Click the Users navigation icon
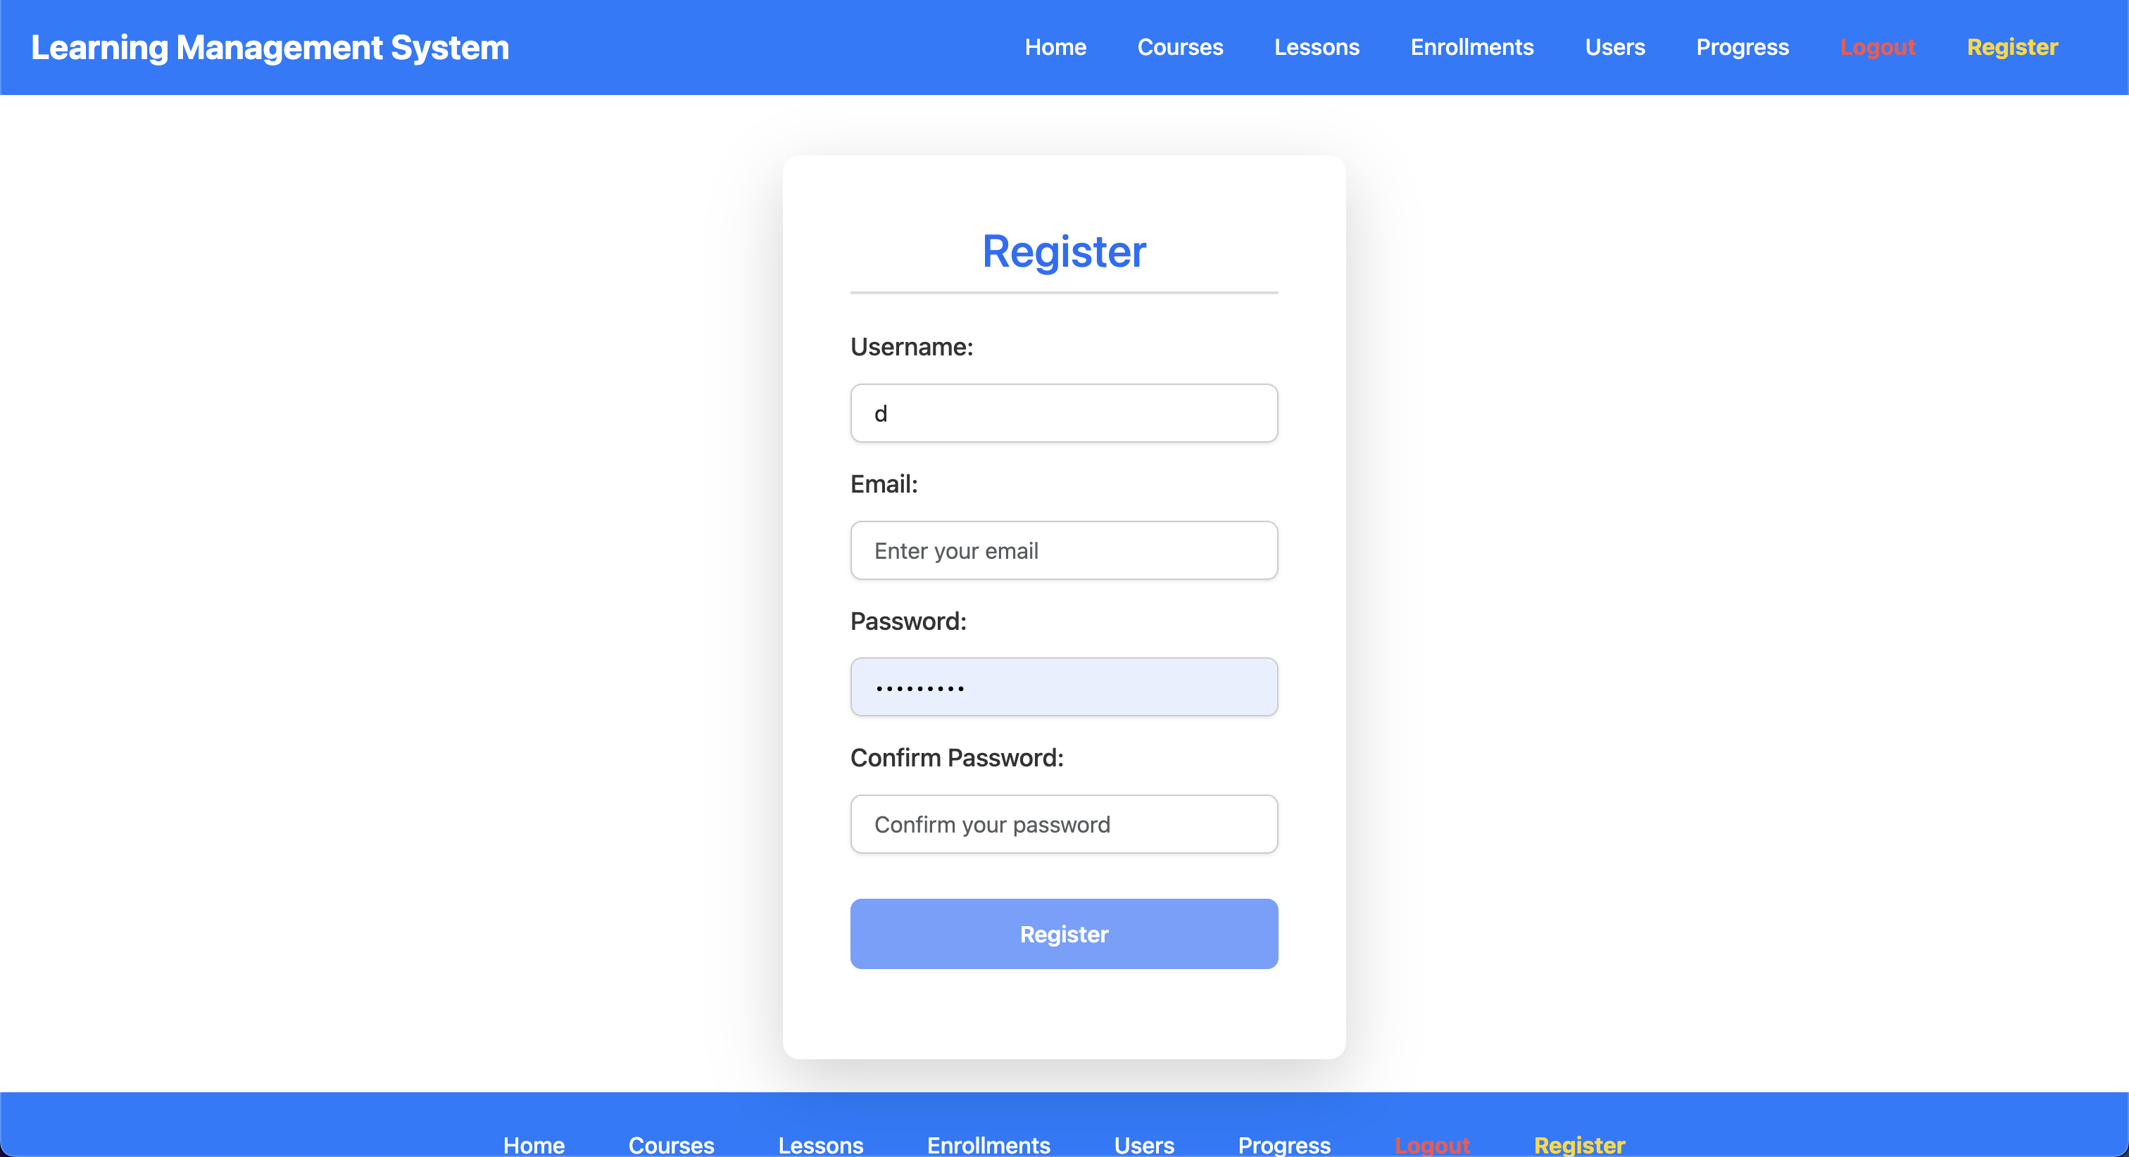This screenshot has width=2129, height=1157. [1613, 47]
